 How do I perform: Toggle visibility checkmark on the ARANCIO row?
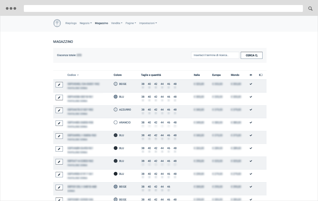coord(251,122)
